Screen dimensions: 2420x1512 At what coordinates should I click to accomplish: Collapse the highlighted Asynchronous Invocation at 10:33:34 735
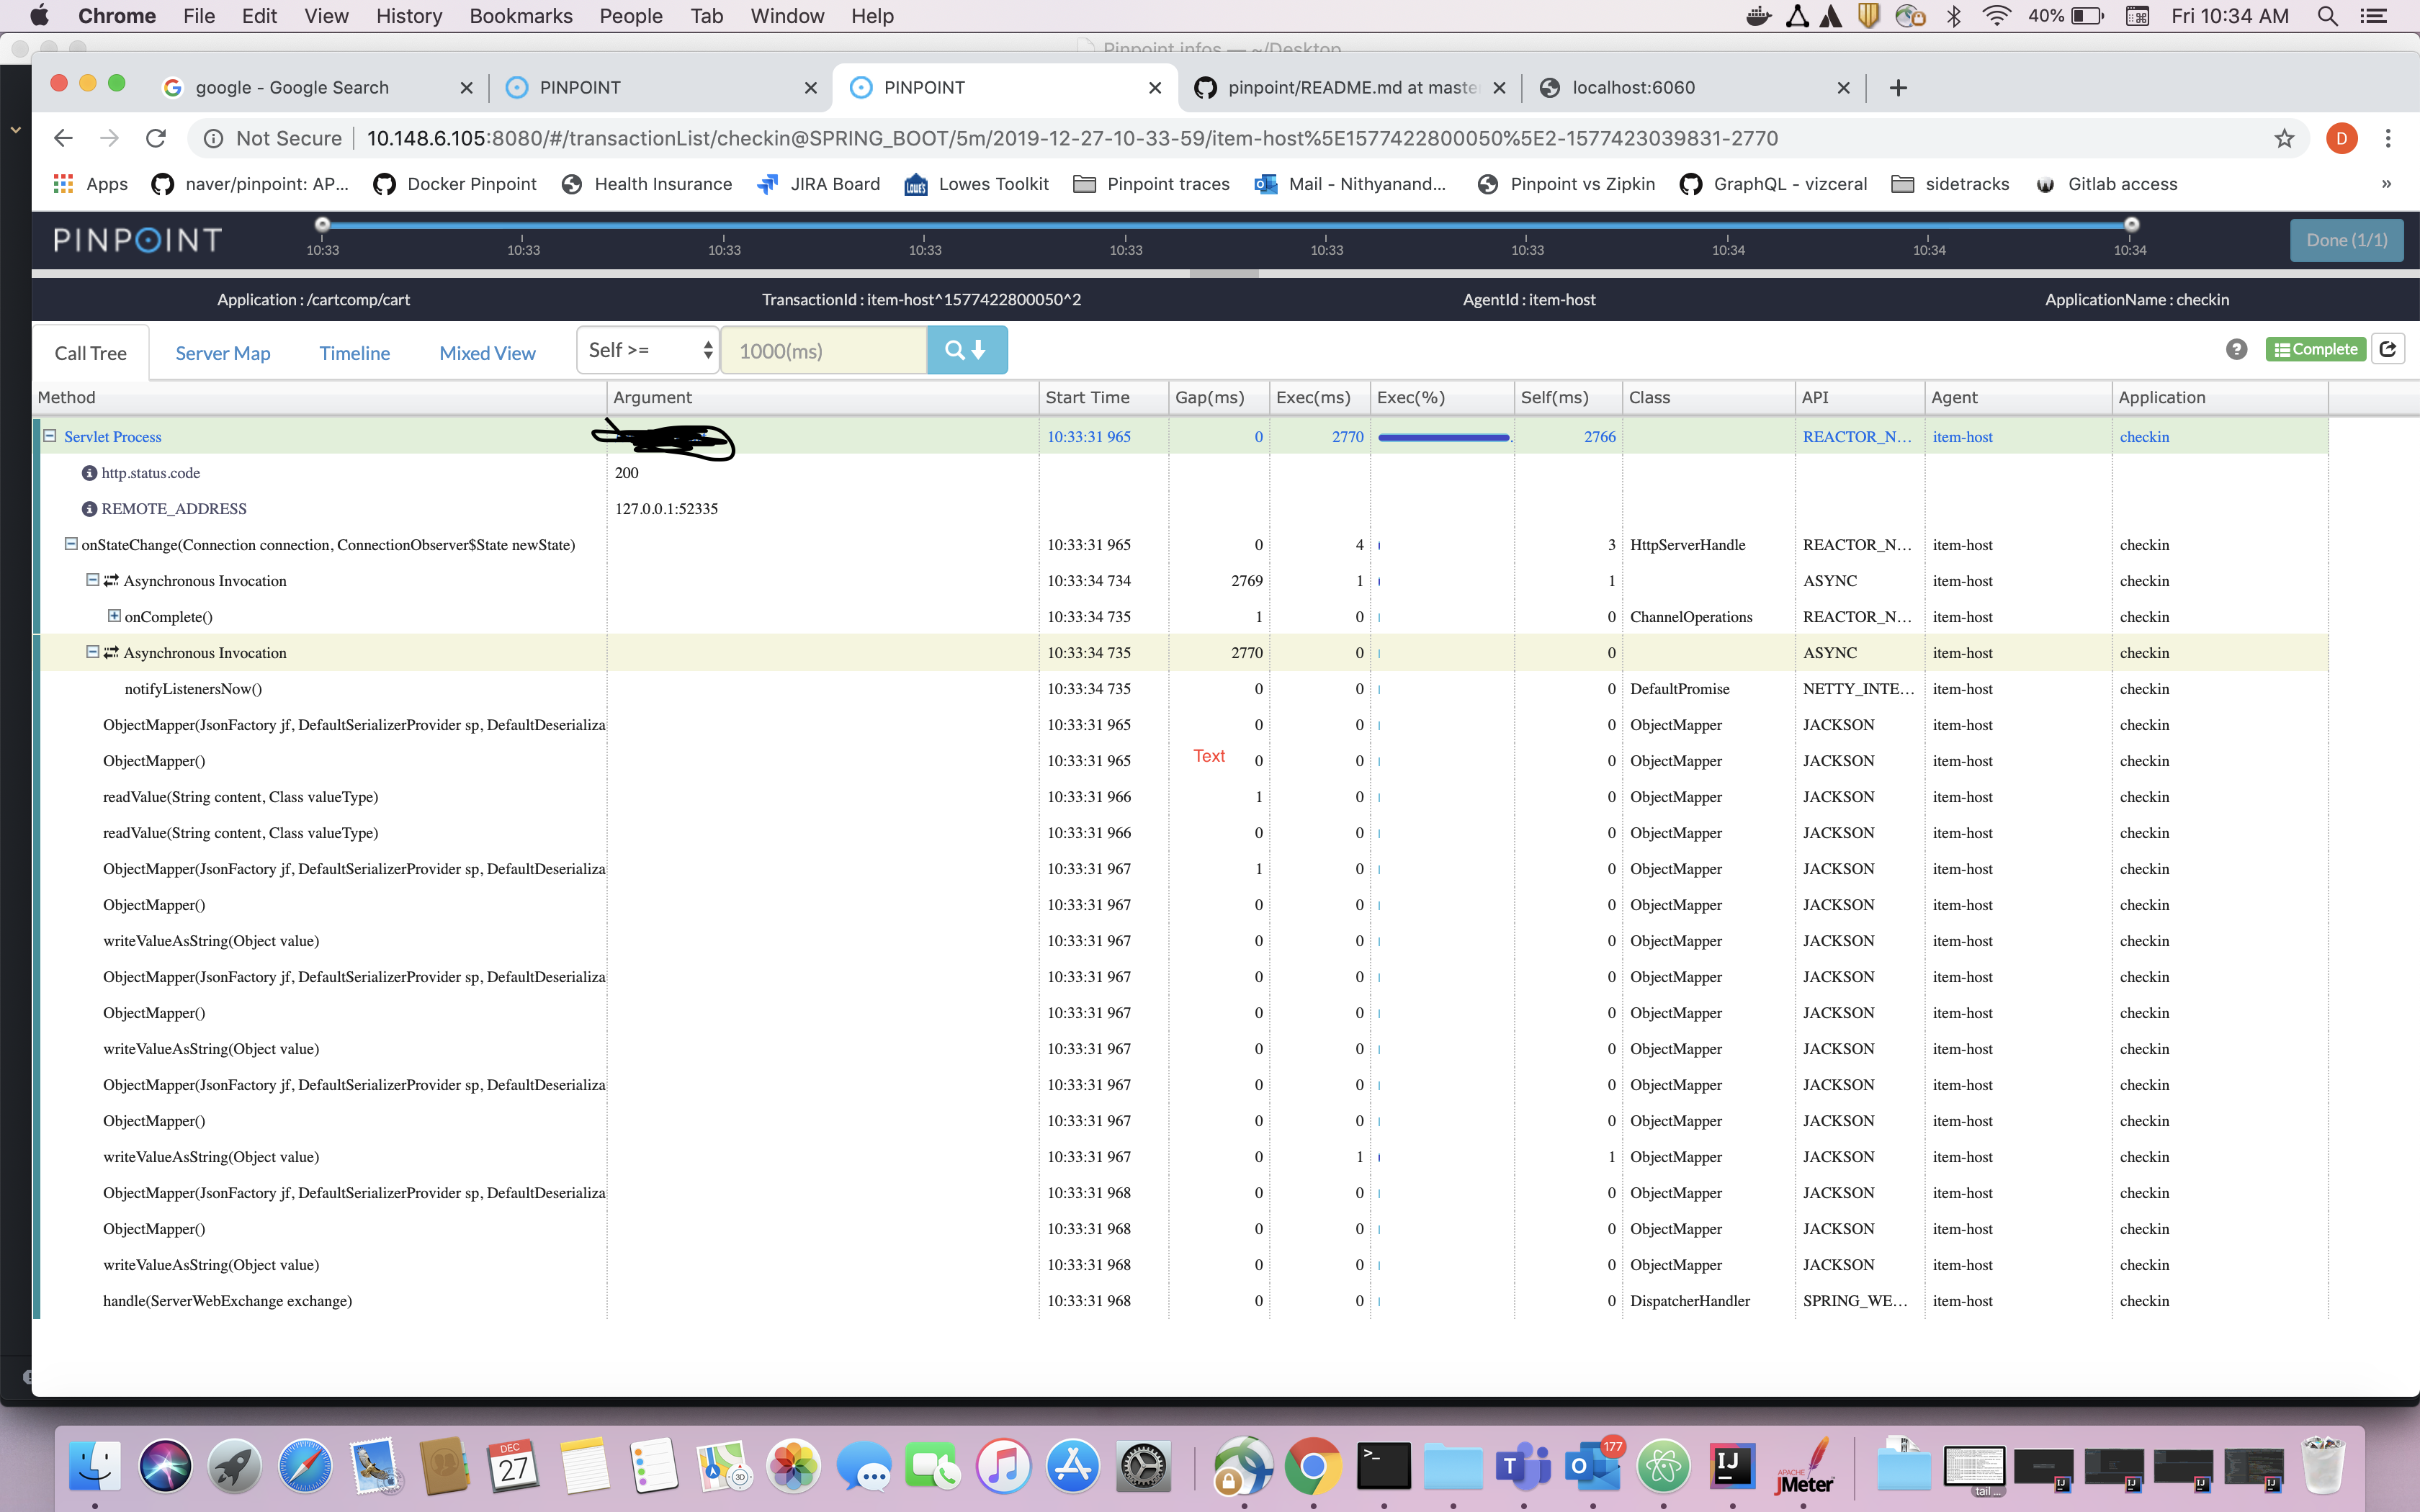92,652
